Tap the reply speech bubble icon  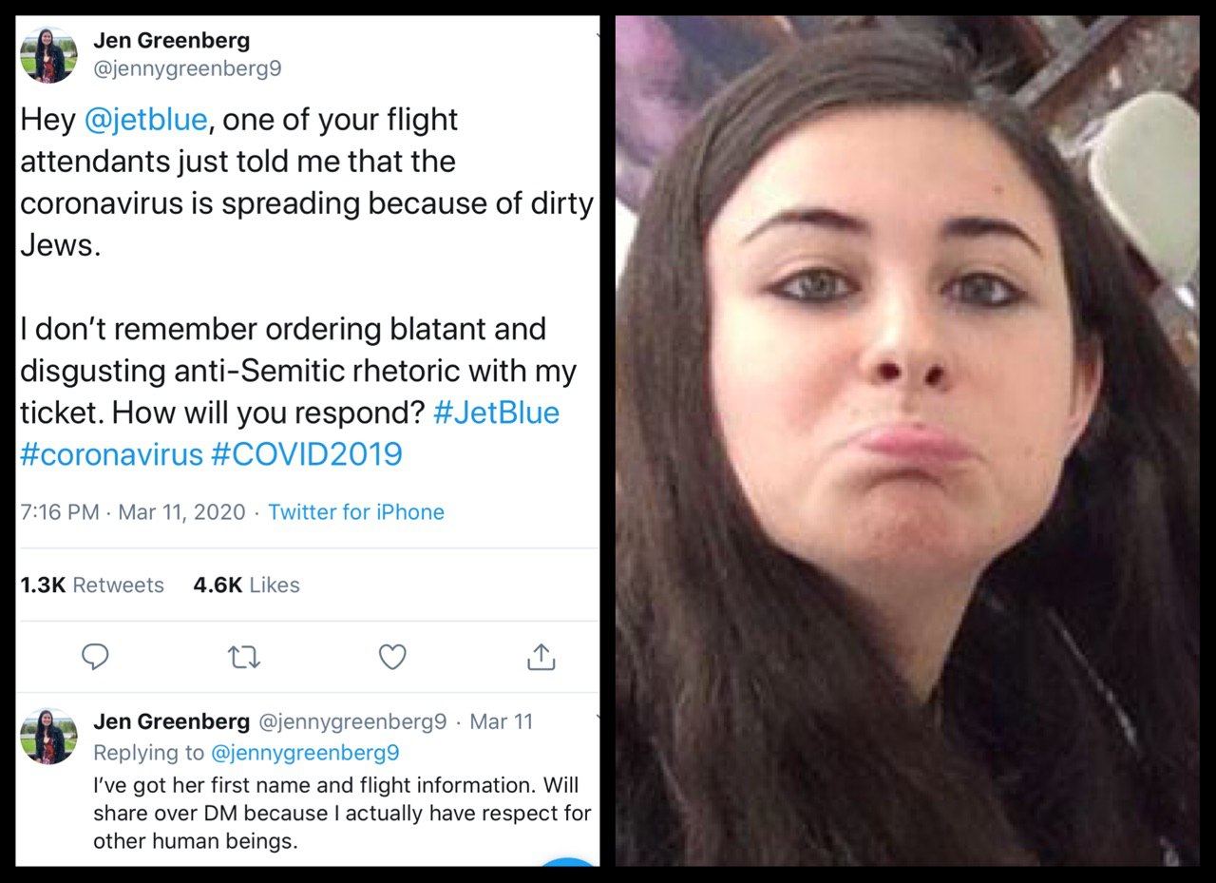pyautogui.click(x=95, y=657)
